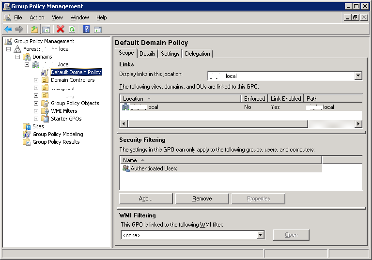Sort by the Link Enabled column header

pos(286,98)
